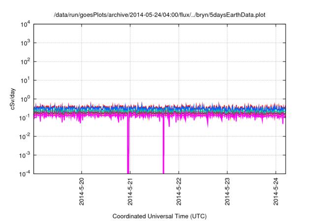Click the 2014-5-21 date tick label

[130, 191]
